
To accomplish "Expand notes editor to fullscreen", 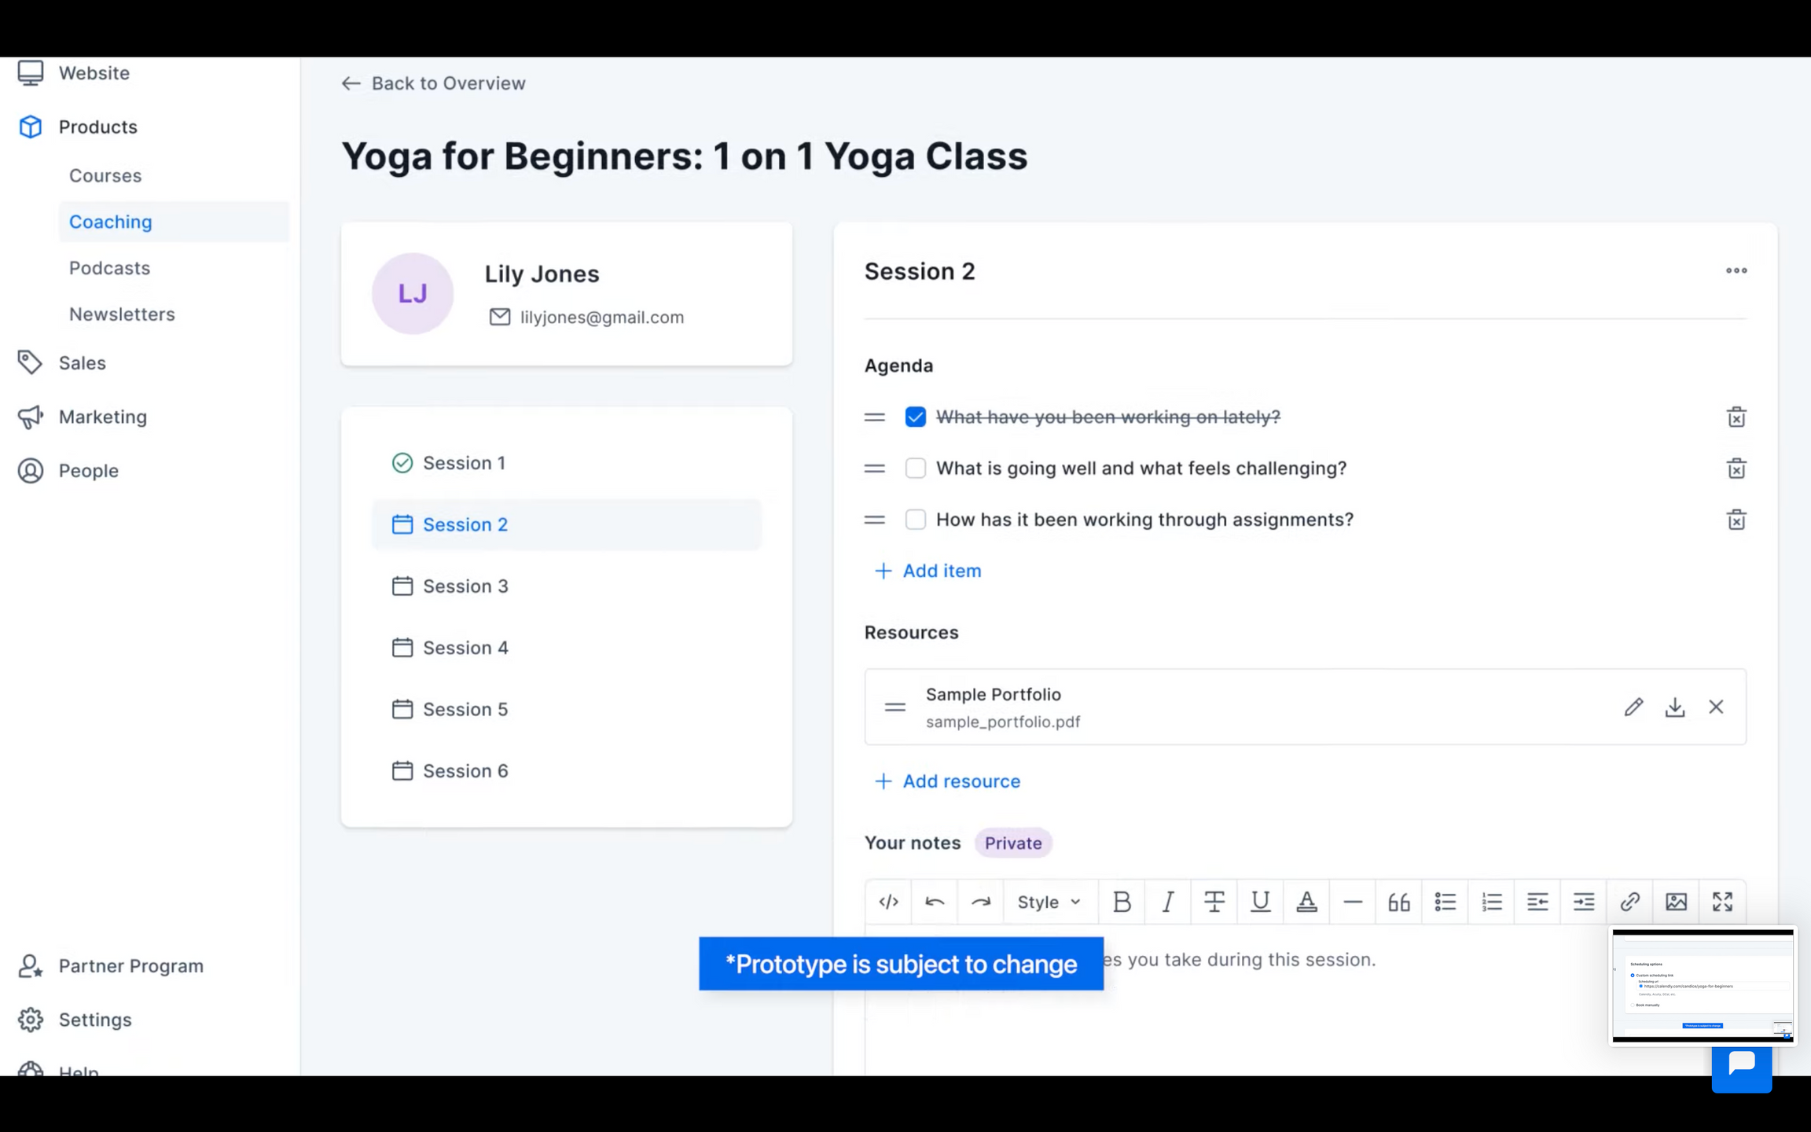I will (1722, 902).
